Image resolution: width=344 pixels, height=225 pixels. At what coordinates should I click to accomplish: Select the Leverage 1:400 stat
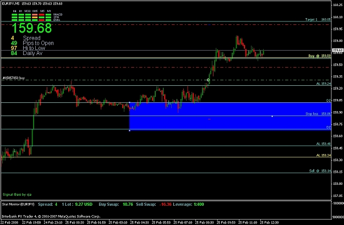[188, 205]
